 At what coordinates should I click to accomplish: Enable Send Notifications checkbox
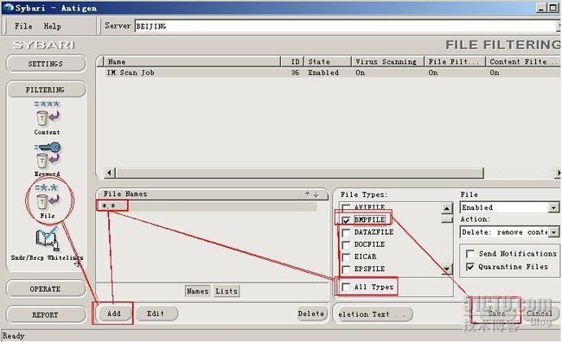click(x=469, y=254)
